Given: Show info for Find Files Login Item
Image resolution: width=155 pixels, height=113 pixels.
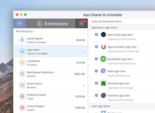Looking at the screenshot, I should 96,95.
